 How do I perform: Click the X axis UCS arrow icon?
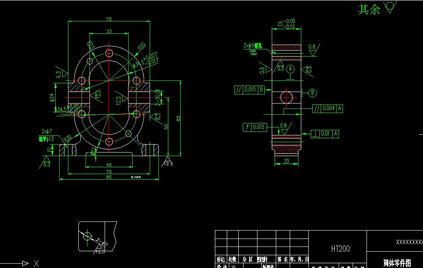pyautogui.click(x=25, y=263)
